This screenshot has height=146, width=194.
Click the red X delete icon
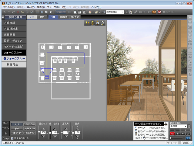pyautogui.click(x=18, y=12)
